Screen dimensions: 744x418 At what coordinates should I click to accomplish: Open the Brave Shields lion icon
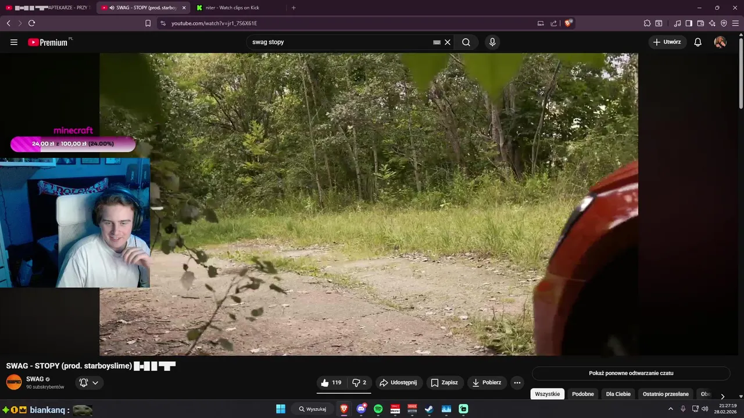[x=568, y=23]
